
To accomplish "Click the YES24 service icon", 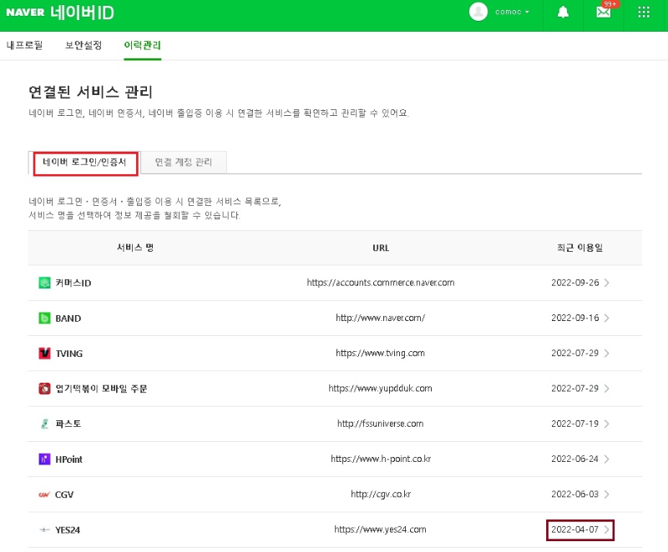I will pos(44,529).
